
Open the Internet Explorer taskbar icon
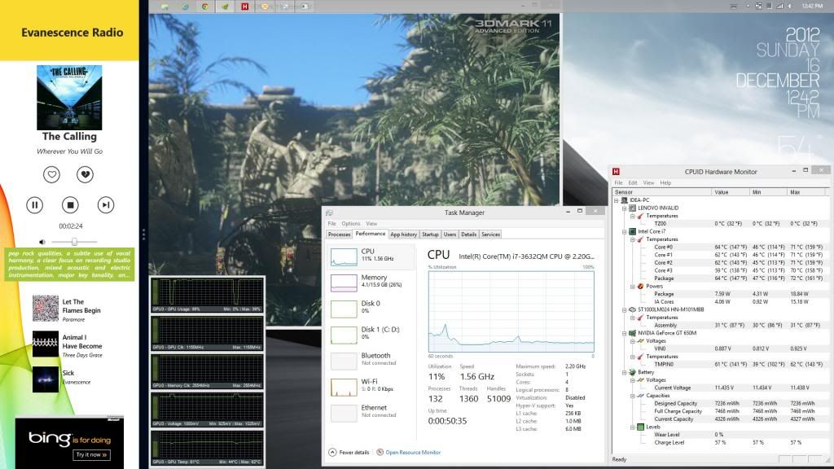click(x=185, y=7)
